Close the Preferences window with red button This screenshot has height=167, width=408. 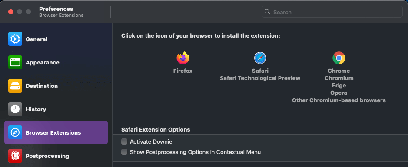tap(11, 12)
